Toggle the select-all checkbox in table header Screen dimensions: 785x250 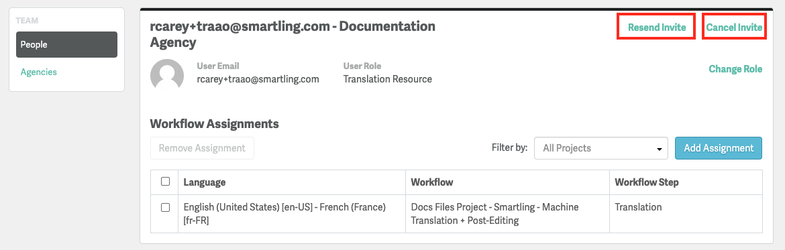(x=165, y=182)
